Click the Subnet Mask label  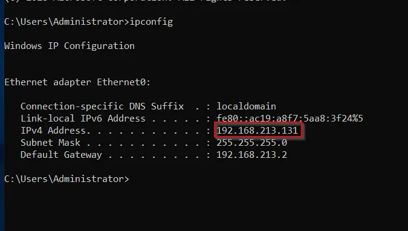tap(51, 143)
